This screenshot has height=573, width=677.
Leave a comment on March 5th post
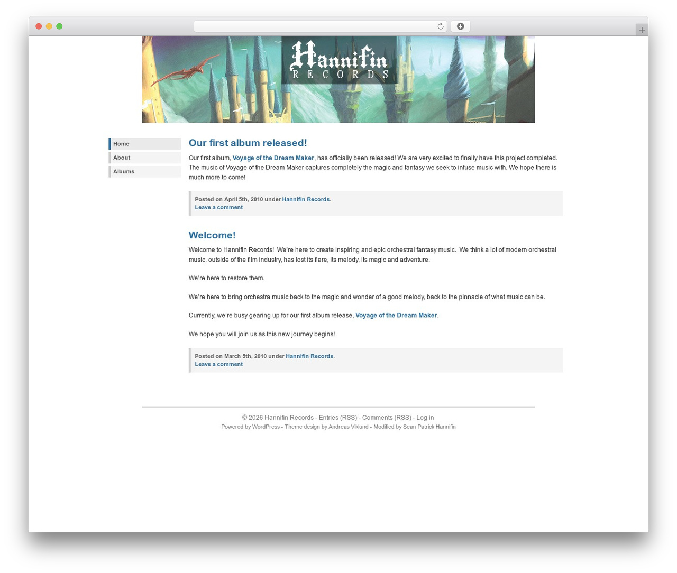[219, 364]
